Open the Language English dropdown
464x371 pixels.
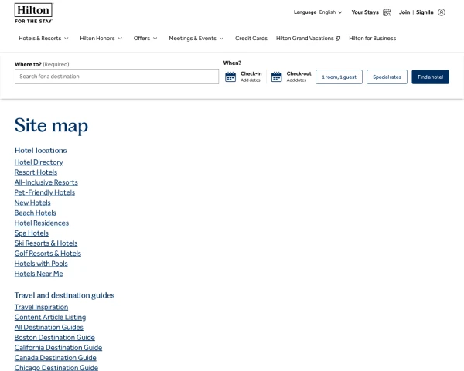pyautogui.click(x=318, y=12)
